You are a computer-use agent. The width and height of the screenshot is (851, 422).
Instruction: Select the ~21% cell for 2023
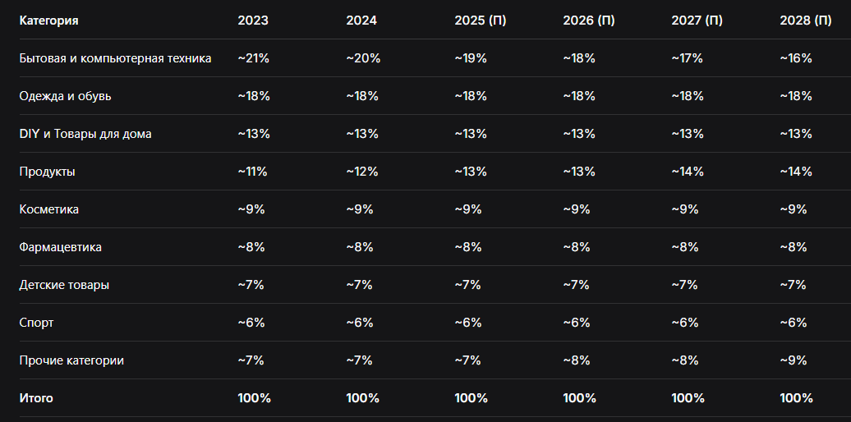pos(254,58)
